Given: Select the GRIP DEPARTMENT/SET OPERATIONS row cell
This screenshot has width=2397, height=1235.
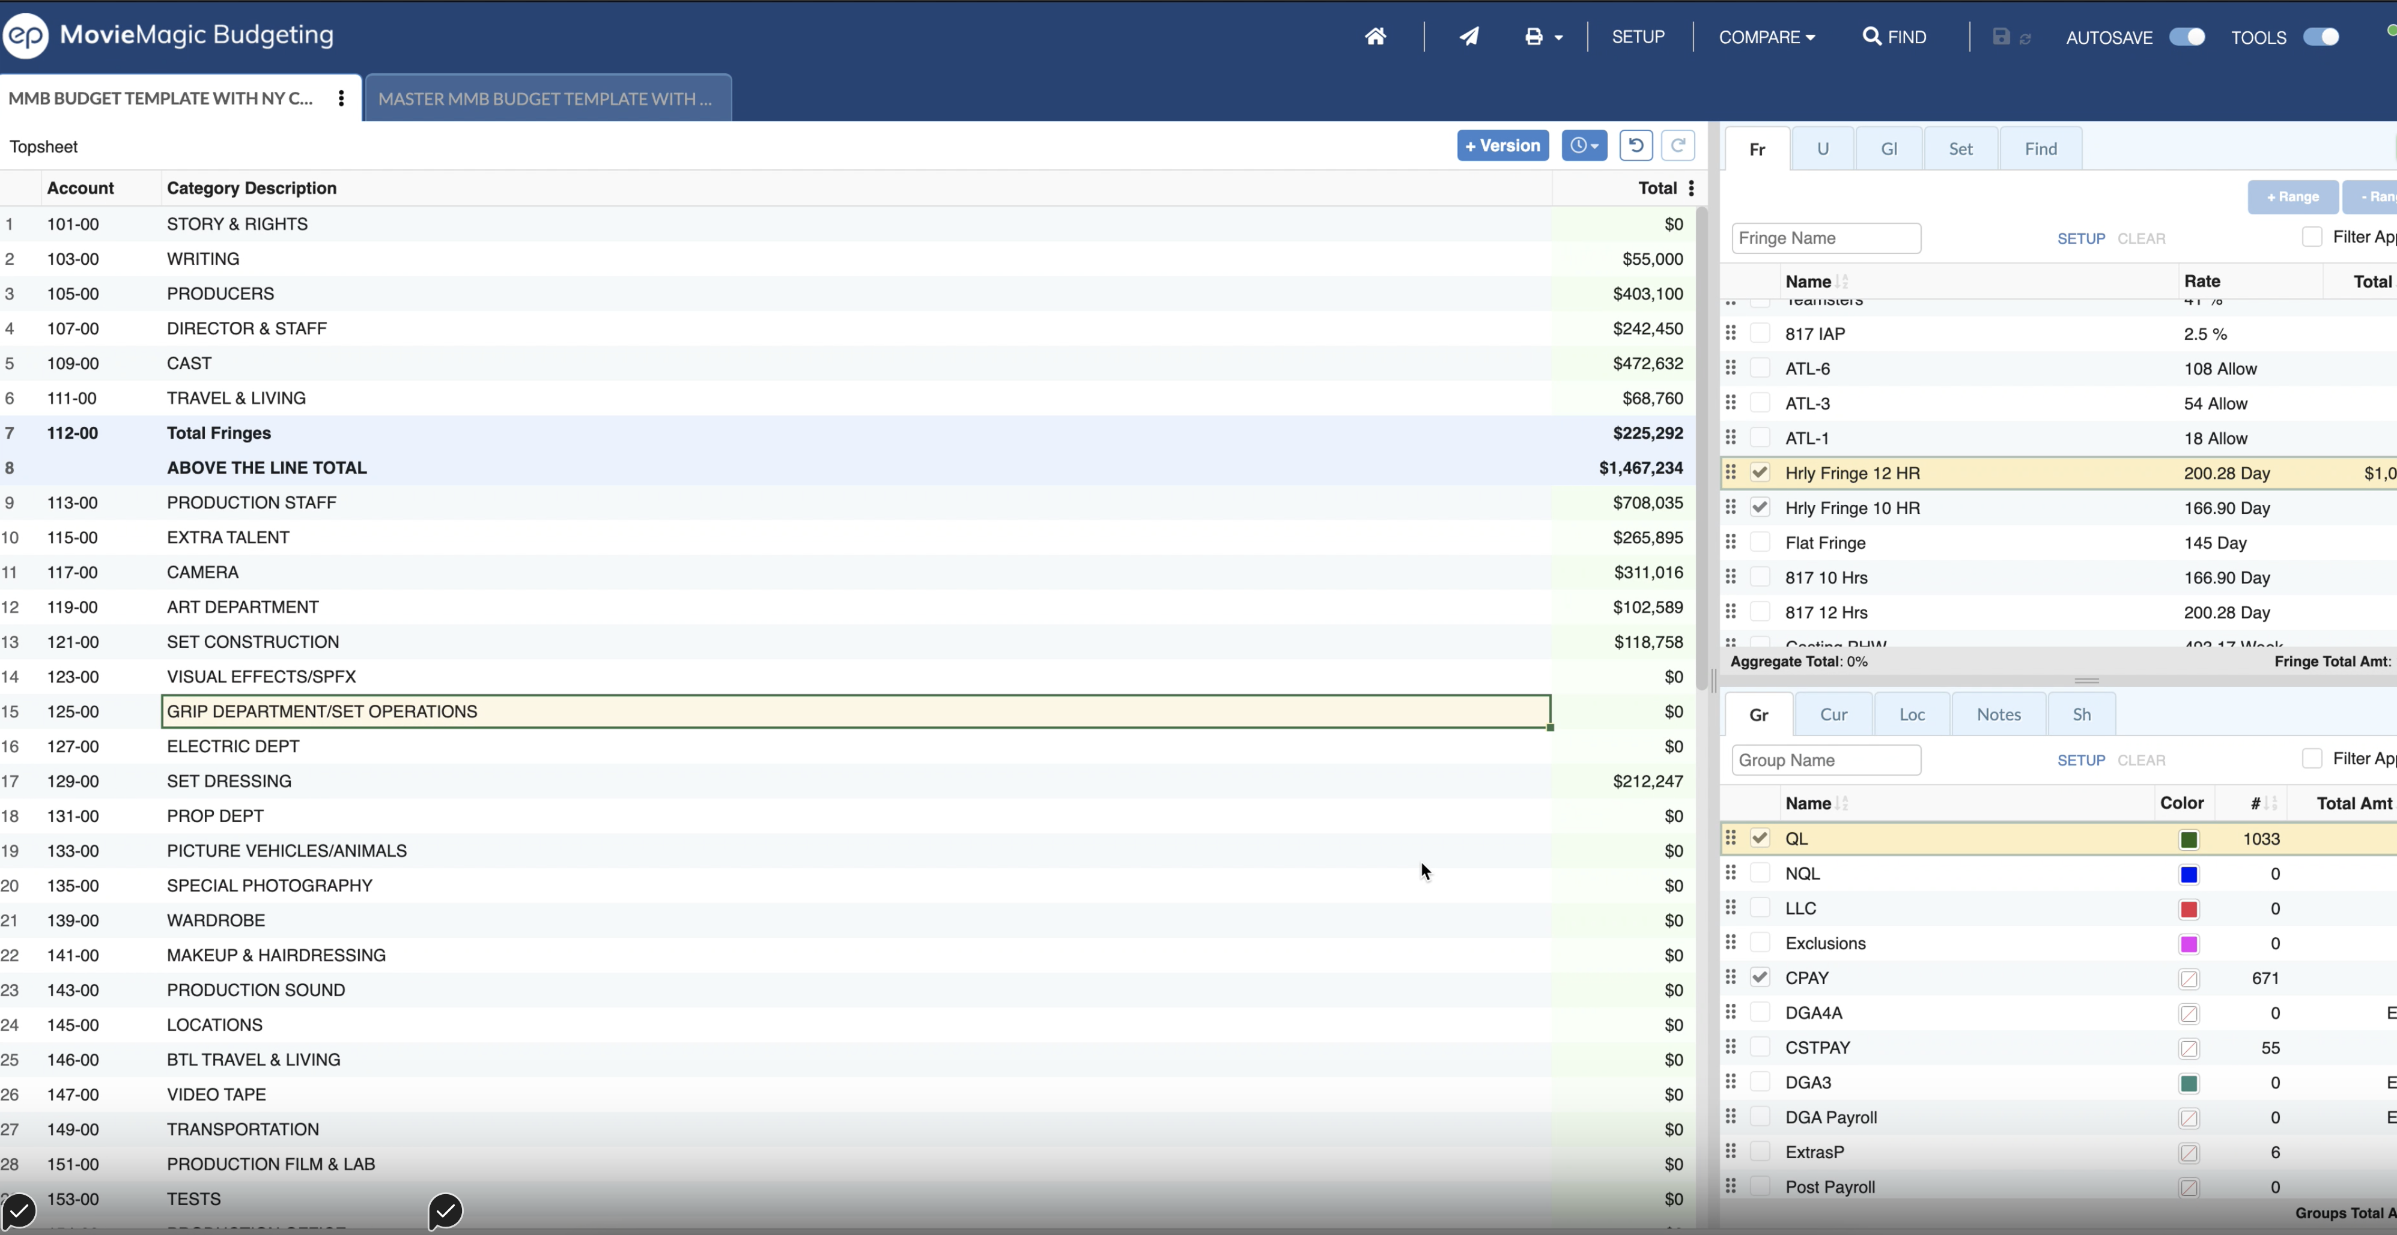Looking at the screenshot, I should [856, 711].
